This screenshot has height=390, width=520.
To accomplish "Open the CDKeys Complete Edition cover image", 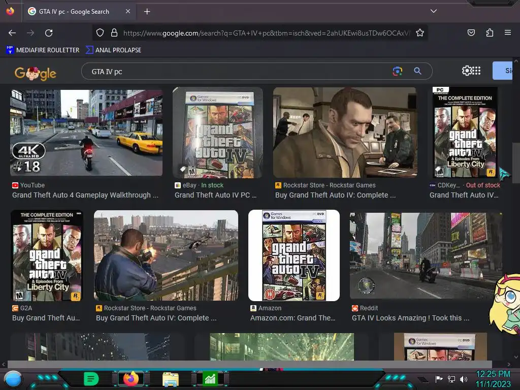I will click(465, 133).
